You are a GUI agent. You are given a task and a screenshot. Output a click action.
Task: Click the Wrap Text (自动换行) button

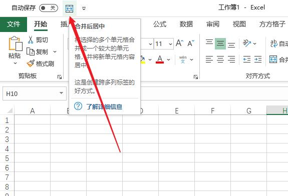pyautogui.click(x=279, y=43)
